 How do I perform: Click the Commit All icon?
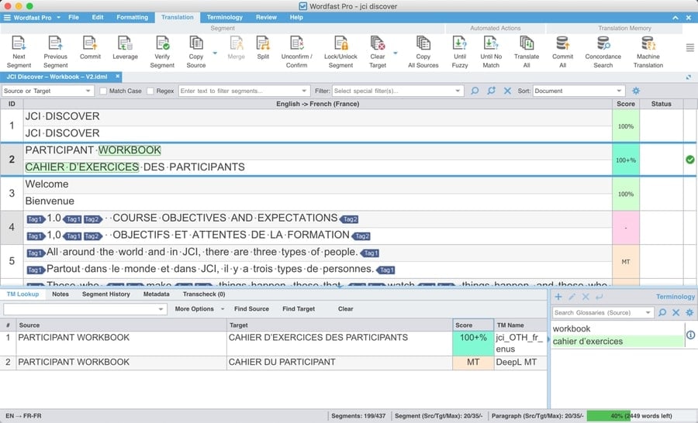563,43
